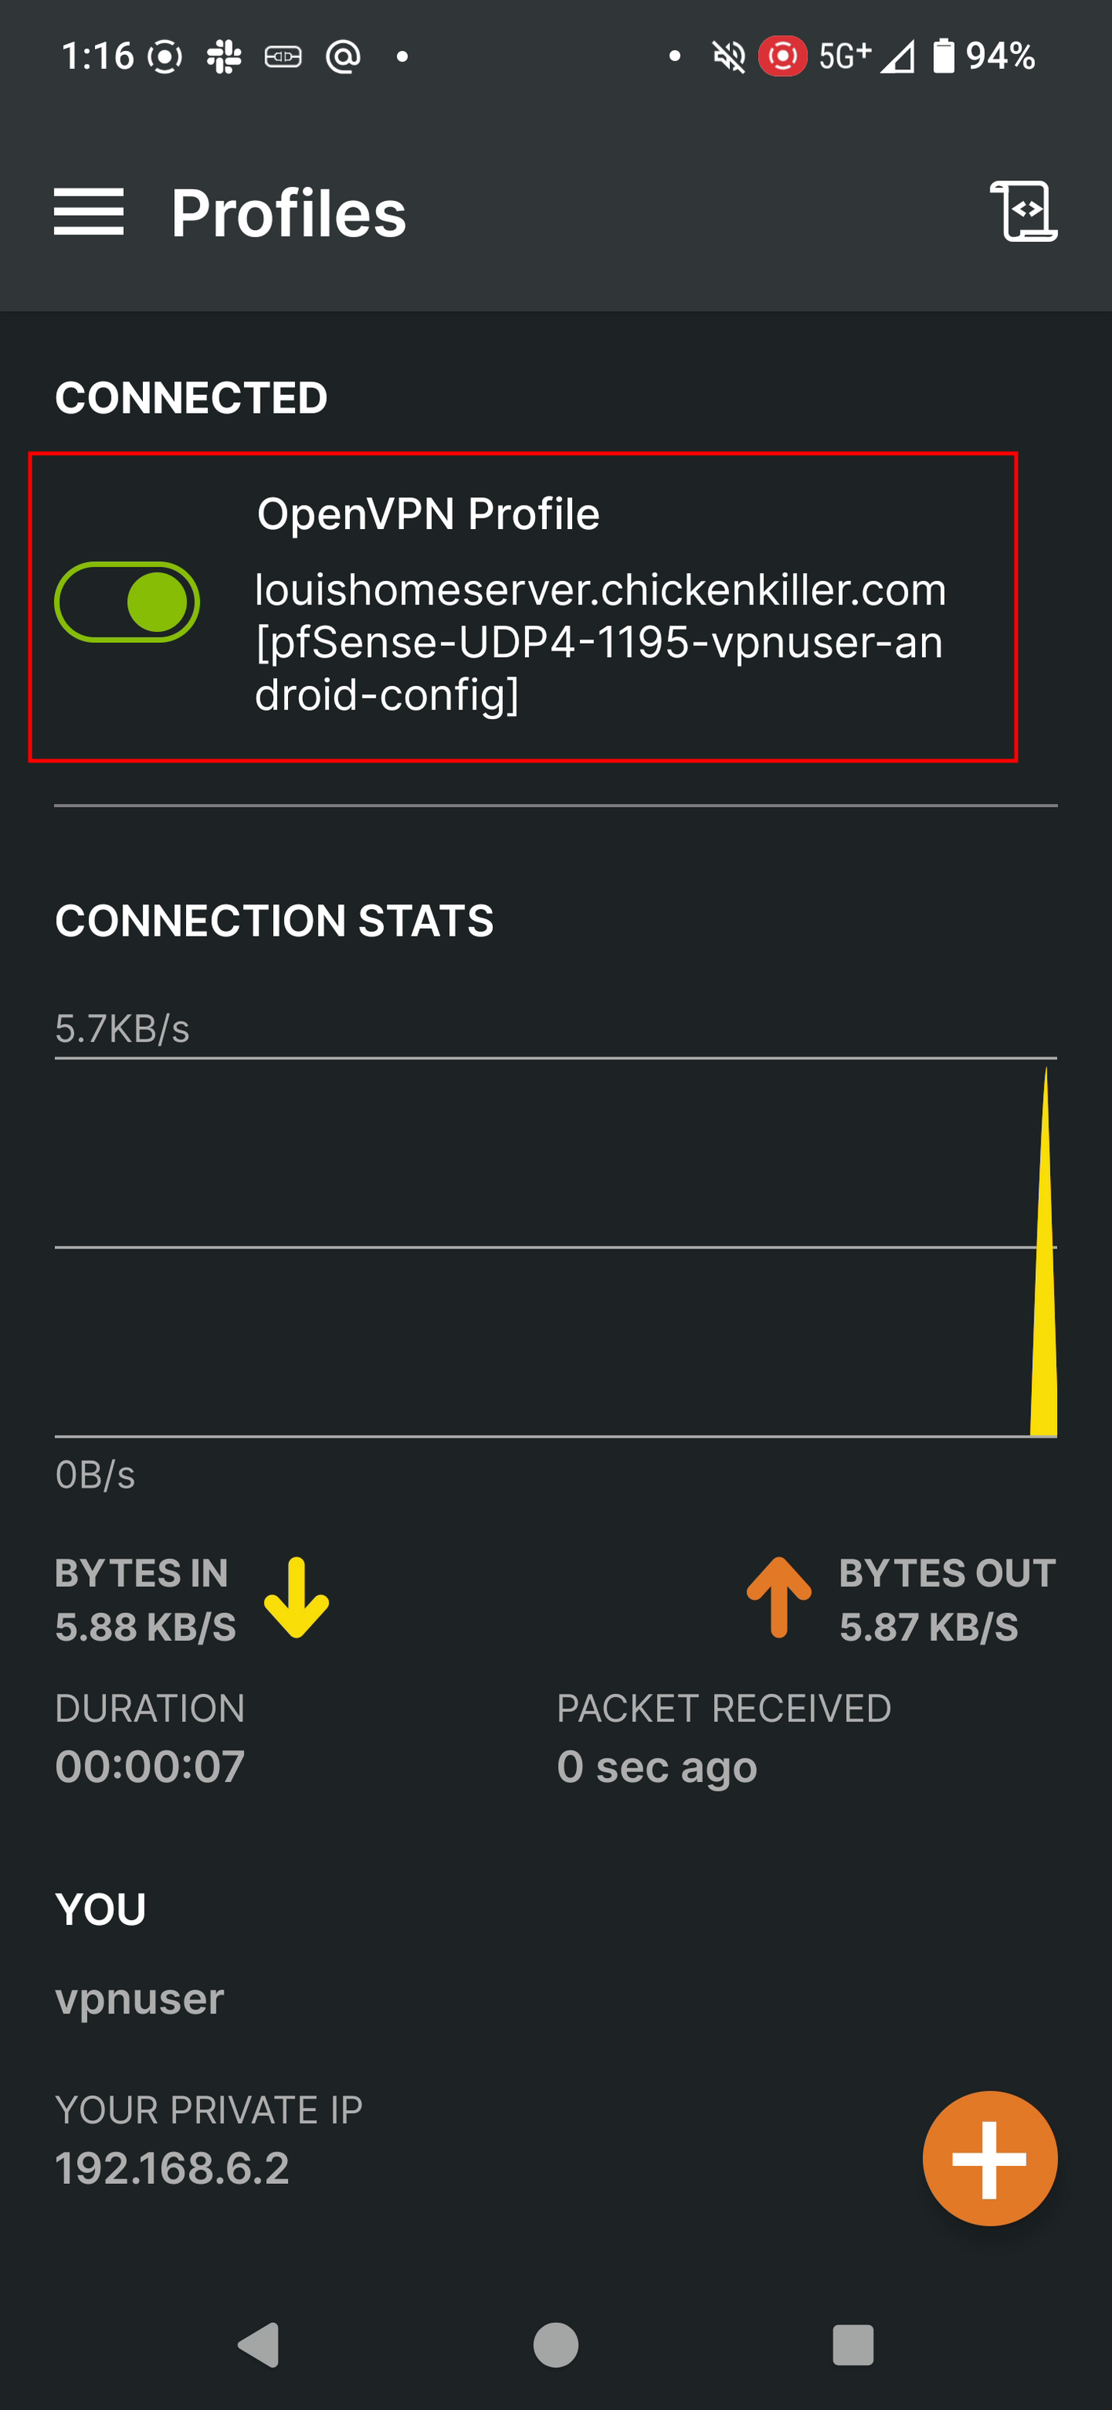The height and width of the screenshot is (2410, 1112).
Task: Tap the Slack notification icon in status bar
Action: (224, 57)
